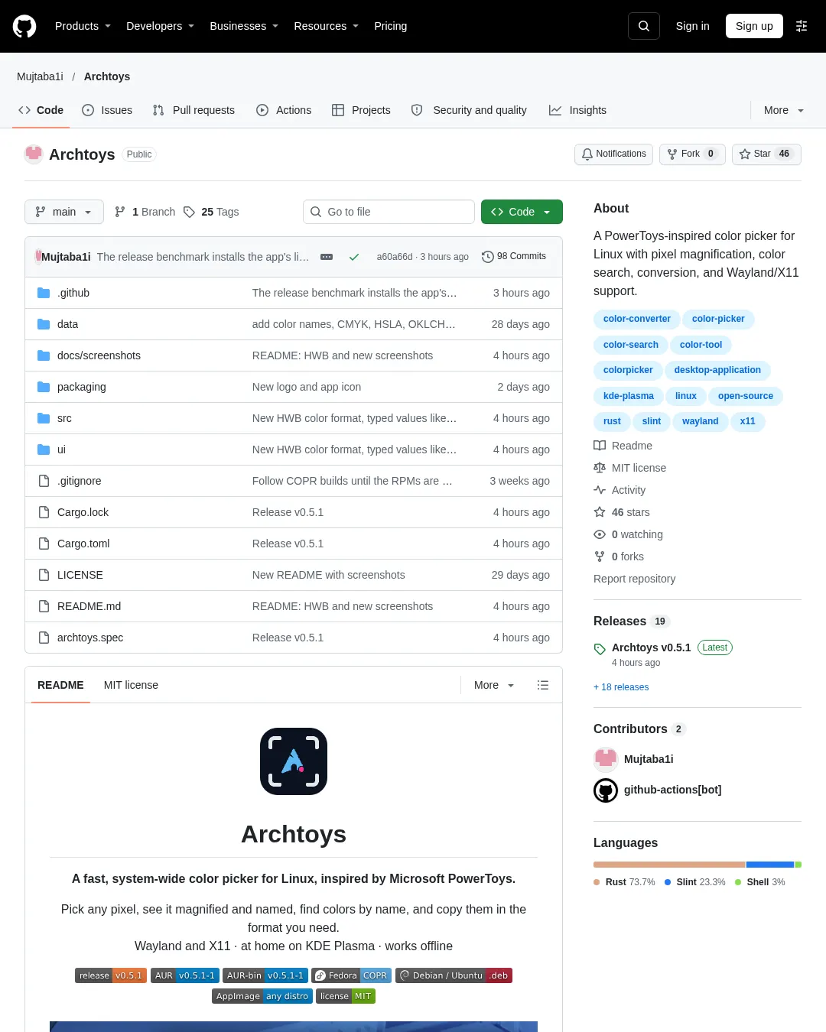The height and width of the screenshot is (1032, 826).
Task: Expand the Businesses menu
Action: point(244,26)
